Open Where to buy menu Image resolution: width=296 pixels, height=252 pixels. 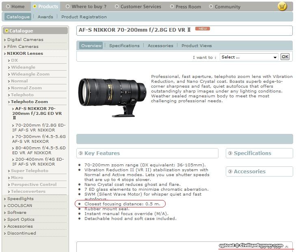(89, 6)
